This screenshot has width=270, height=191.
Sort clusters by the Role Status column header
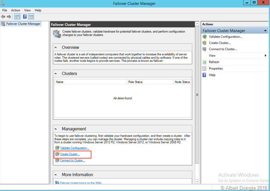pos(150,82)
